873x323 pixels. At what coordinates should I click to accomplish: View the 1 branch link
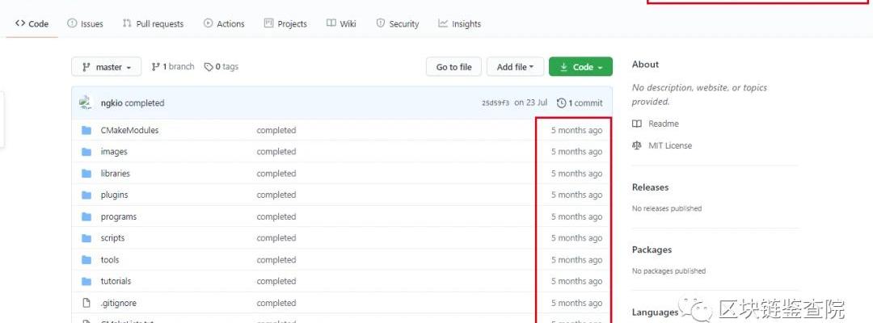click(173, 67)
